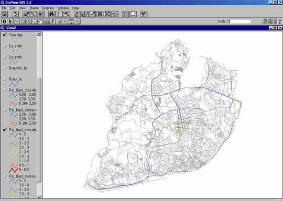Select the Measure ruler tool
The image size is (283, 201).
(x=47, y=21)
